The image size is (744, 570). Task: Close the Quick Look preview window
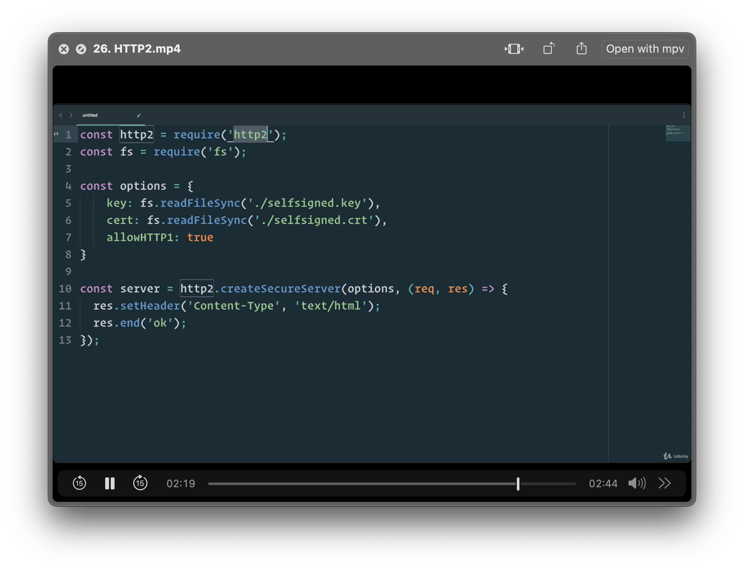click(x=64, y=49)
